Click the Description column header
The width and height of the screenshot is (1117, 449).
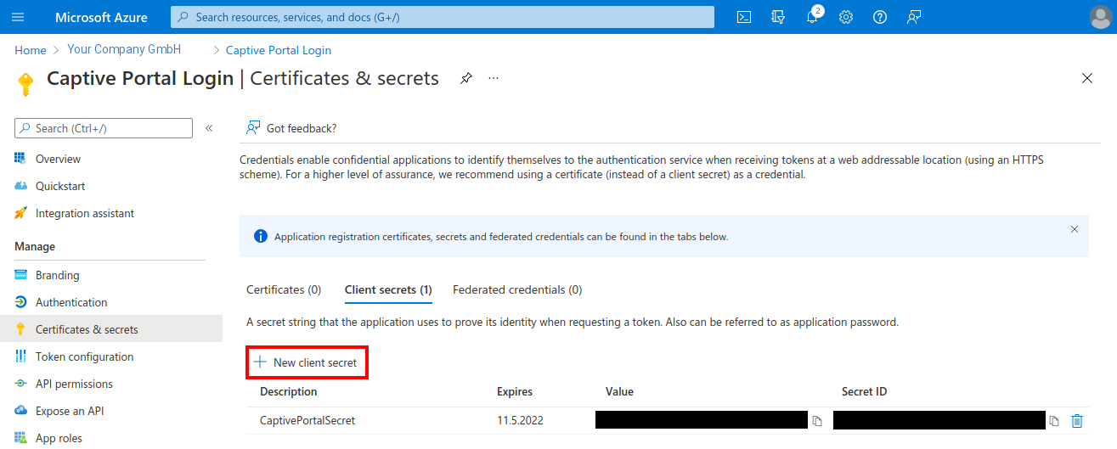(x=289, y=391)
